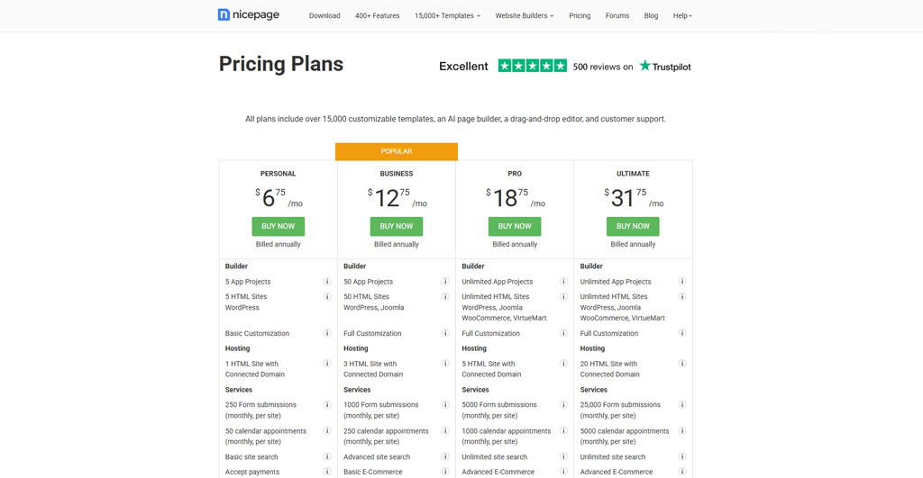Click Buy Now for the Ultimate plan
This screenshot has width=923, height=478.
pyautogui.click(x=633, y=226)
